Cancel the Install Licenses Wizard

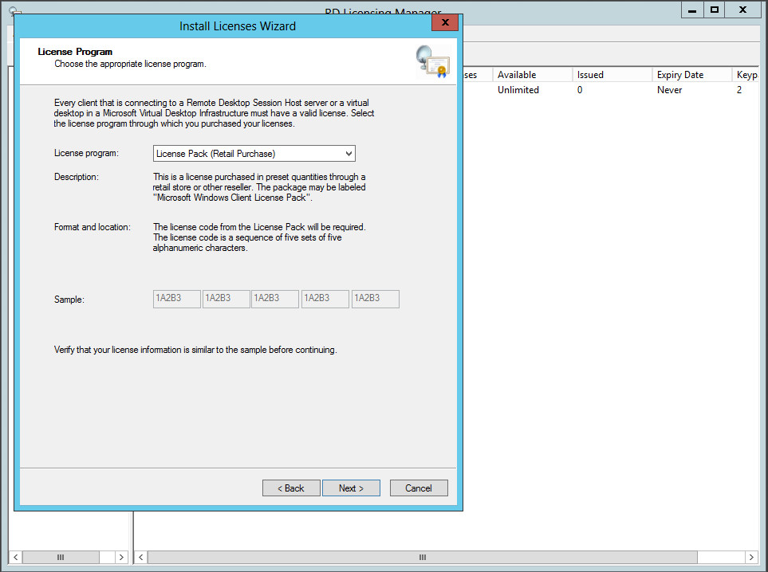point(419,488)
